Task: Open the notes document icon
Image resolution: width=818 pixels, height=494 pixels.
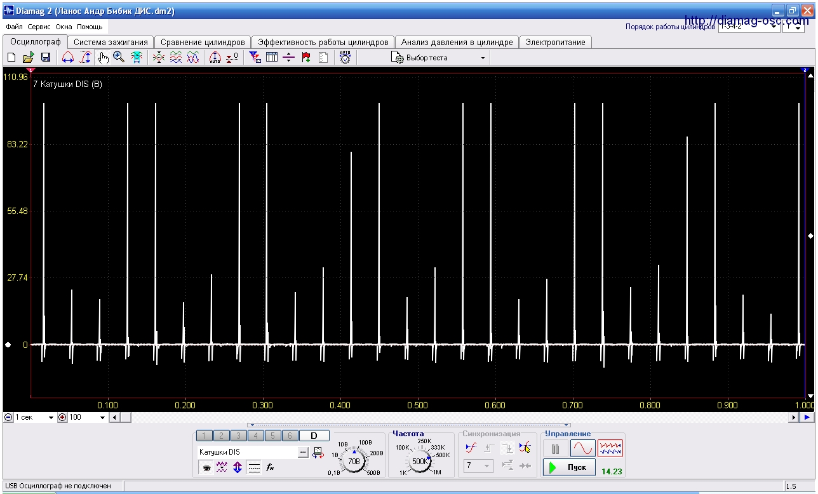Action: (323, 58)
